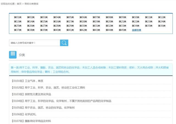Open class 第17类
176x124 pixels.
(x=70, y=21)
